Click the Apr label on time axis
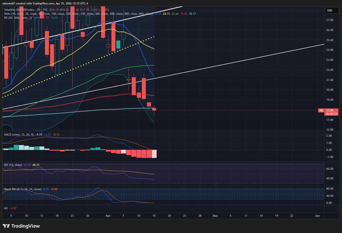 coord(109,216)
